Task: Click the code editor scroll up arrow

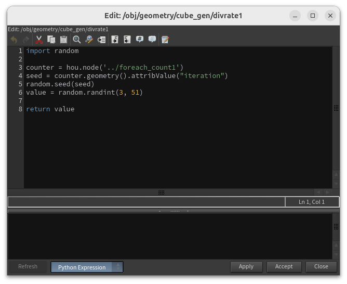Action: (336, 174)
